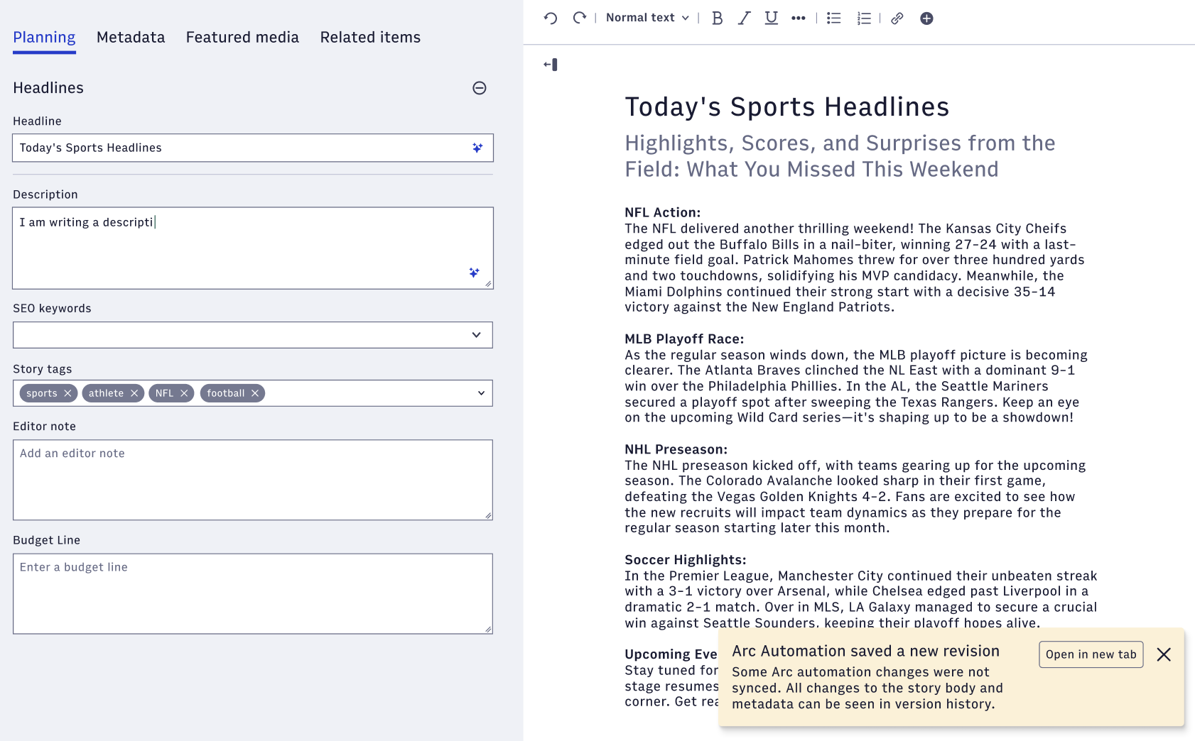This screenshot has height=741, width=1195.
Task: Click the plus icon to add content
Action: (926, 18)
